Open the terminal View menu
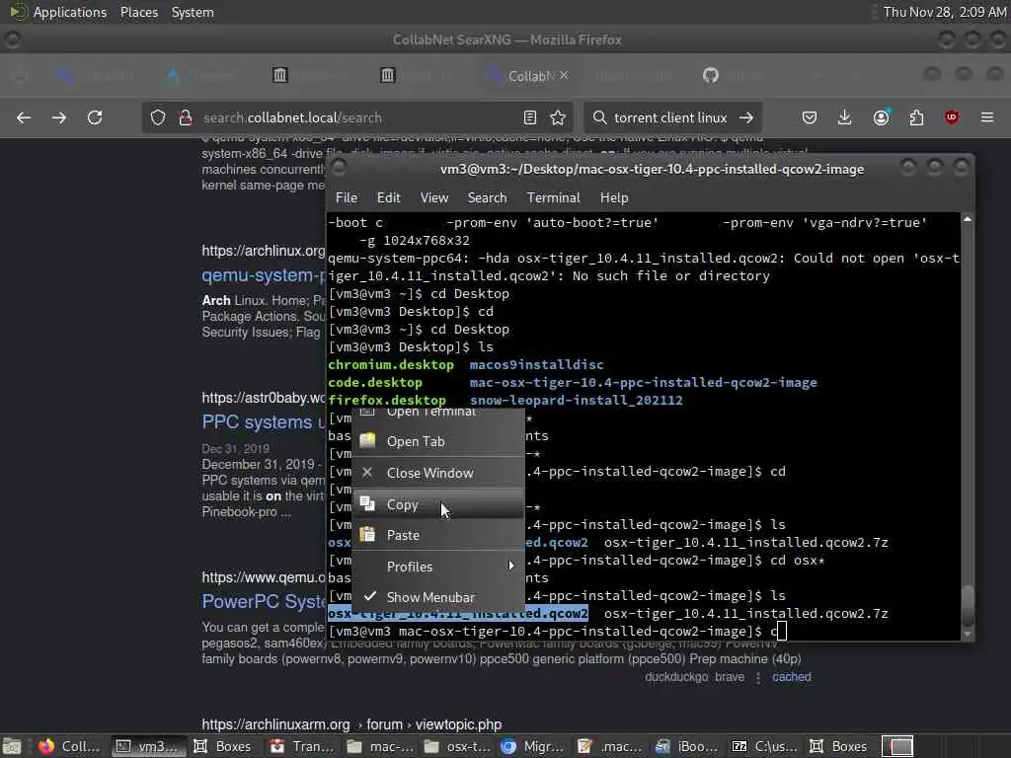The width and height of the screenshot is (1011, 758). coord(434,197)
